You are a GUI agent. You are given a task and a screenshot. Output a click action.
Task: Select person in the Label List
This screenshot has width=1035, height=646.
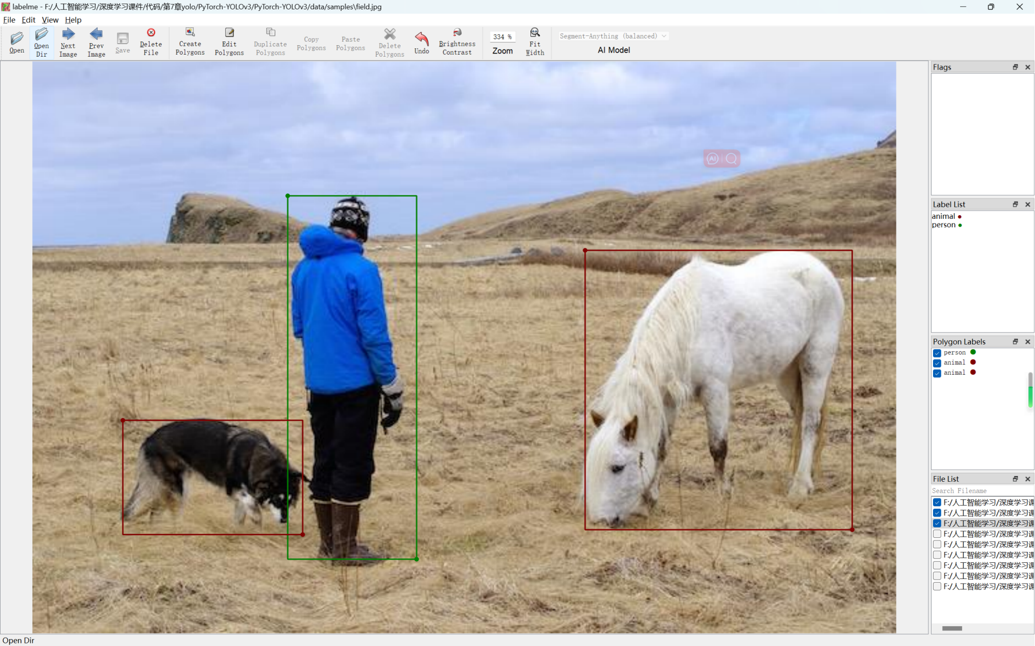pos(943,225)
